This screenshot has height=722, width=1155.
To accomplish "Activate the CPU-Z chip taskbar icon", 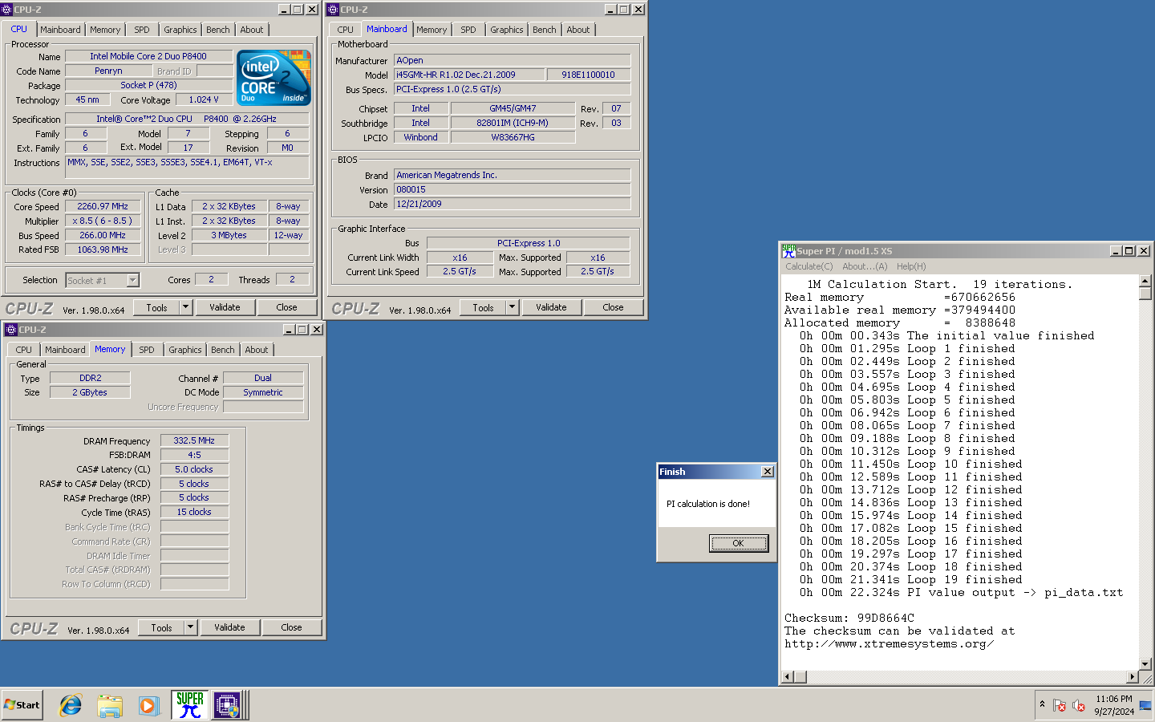I will coord(228,705).
